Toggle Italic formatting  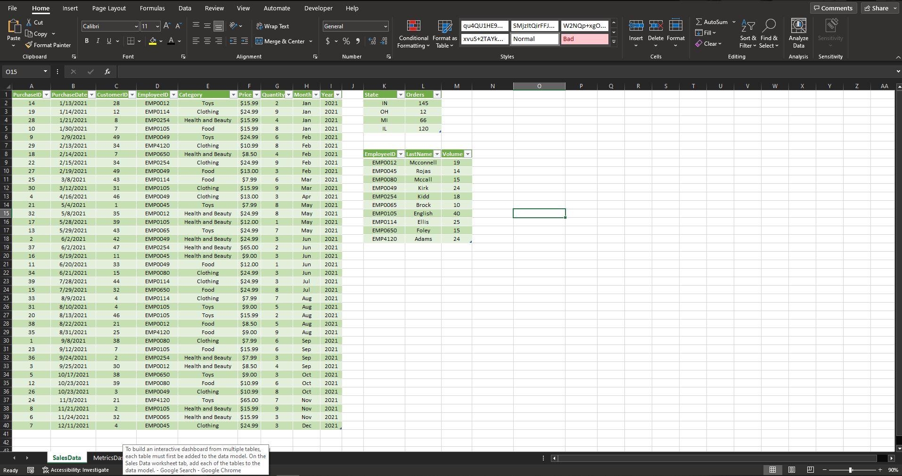[98, 41]
